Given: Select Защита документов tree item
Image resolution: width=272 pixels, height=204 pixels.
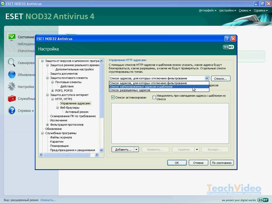Looking at the screenshot, I should 64,74.
